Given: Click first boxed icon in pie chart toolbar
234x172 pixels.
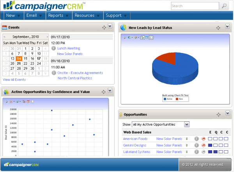Looking at the screenshot, I should (142, 38).
